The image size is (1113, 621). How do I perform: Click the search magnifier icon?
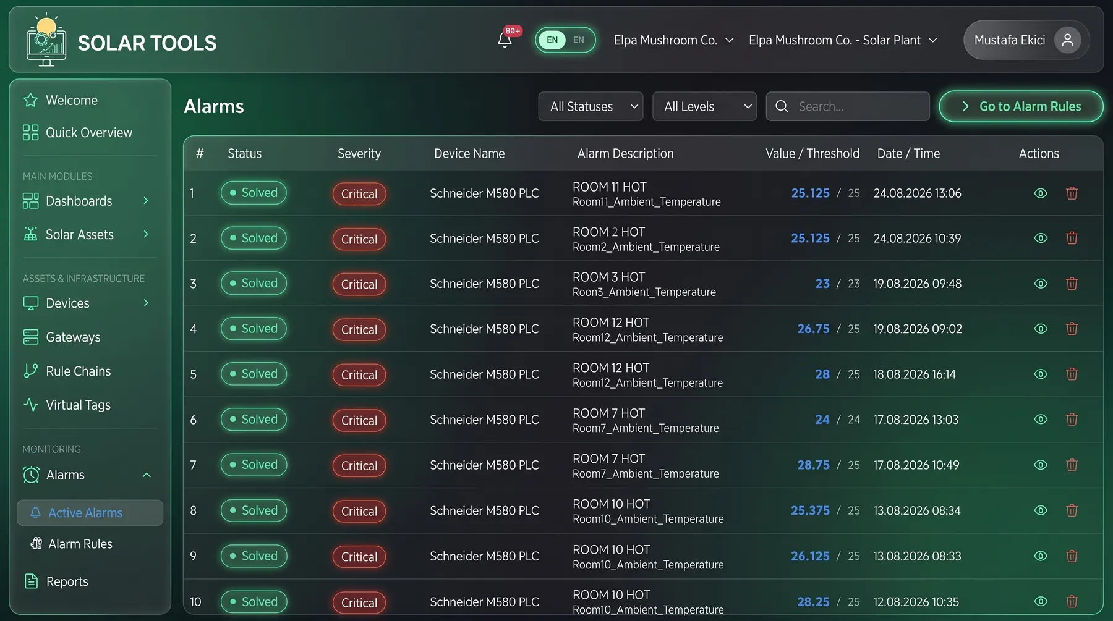coord(782,106)
